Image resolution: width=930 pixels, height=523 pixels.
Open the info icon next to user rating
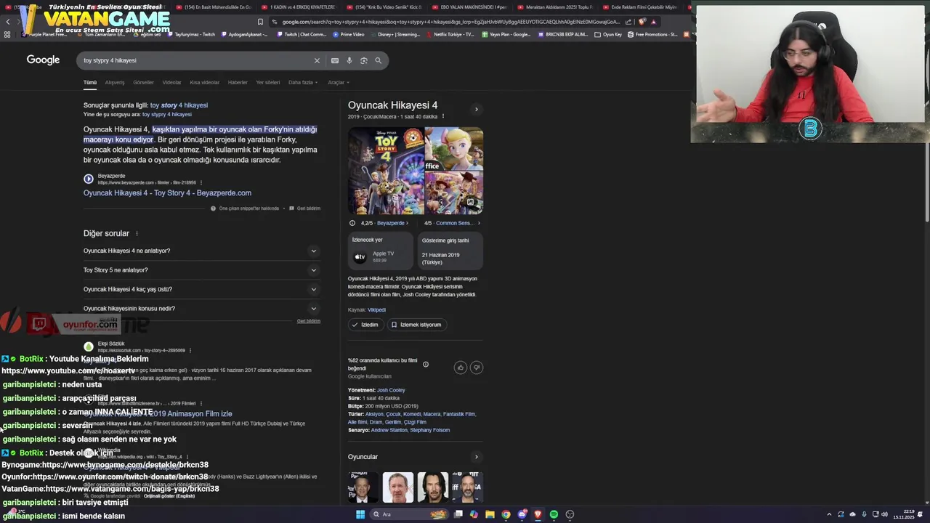(426, 365)
